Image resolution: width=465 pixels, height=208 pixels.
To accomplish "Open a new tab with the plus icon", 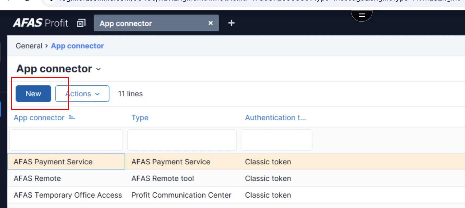I will click(231, 23).
